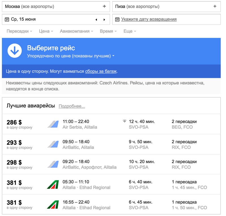Image resolution: width=226 pixels, height=216 pixels.
Task: Open сборы за багаж link
Action: [101, 71]
